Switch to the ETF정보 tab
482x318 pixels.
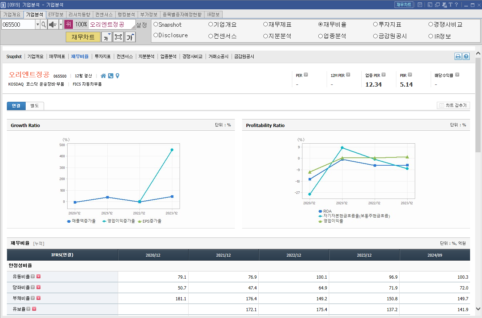coord(56,14)
